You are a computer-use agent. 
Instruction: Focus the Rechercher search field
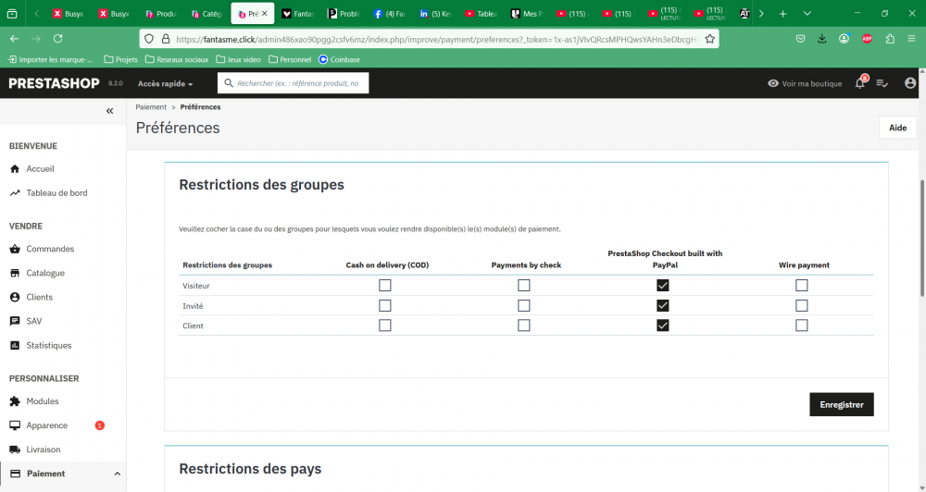click(x=302, y=83)
